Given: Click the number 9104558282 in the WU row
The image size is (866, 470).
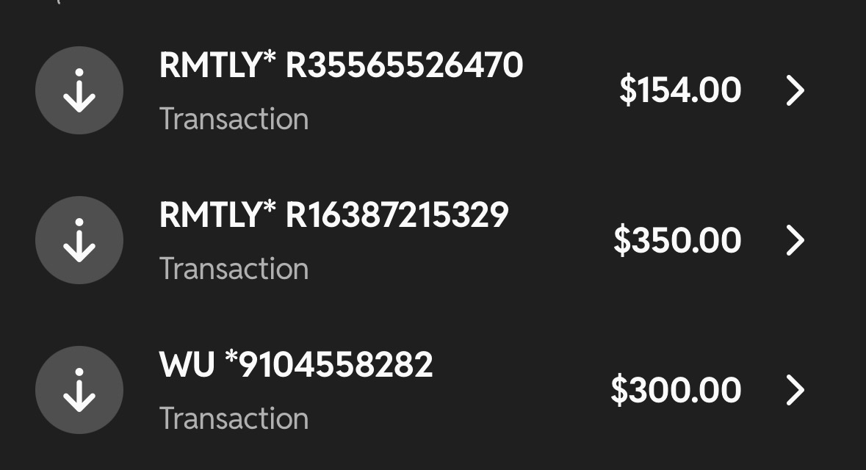Looking at the screenshot, I should 336,364.
